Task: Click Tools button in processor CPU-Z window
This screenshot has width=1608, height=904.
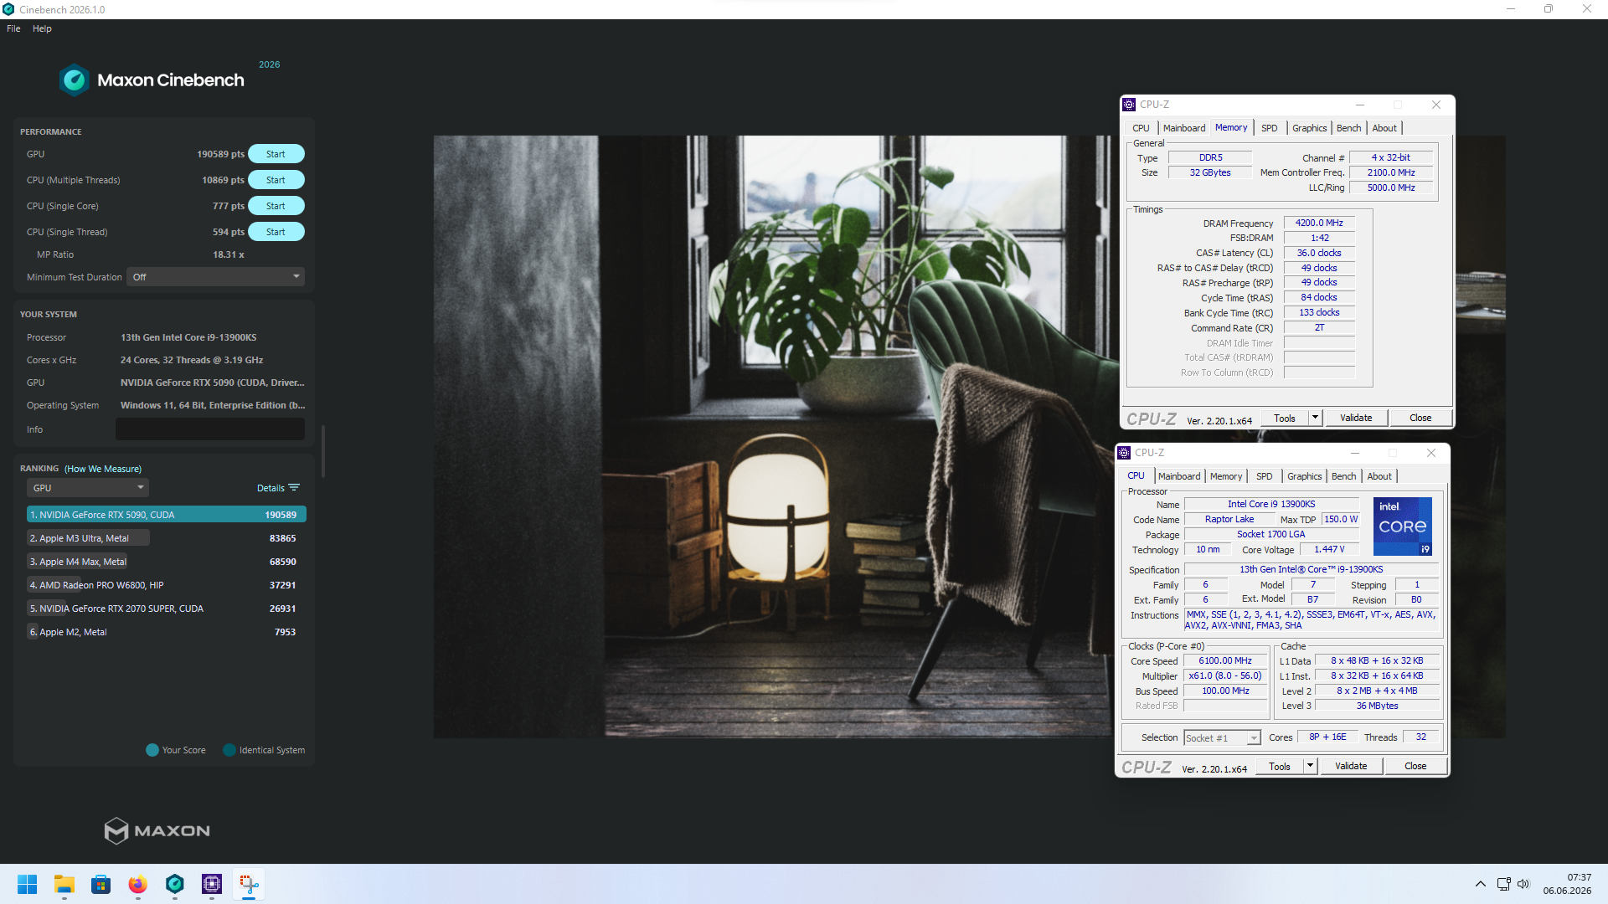Action: tap(1280, 766)
